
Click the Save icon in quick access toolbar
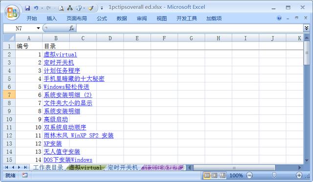[27, 8]
